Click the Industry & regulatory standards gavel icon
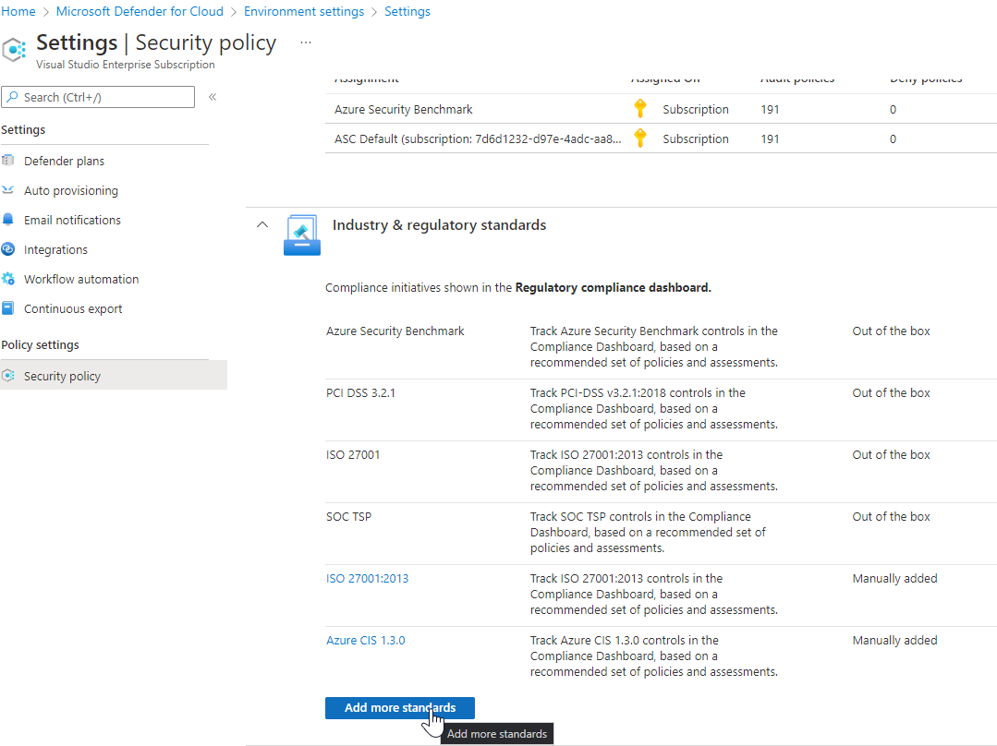This screenshot has width=997, height=746. [301, 235]
